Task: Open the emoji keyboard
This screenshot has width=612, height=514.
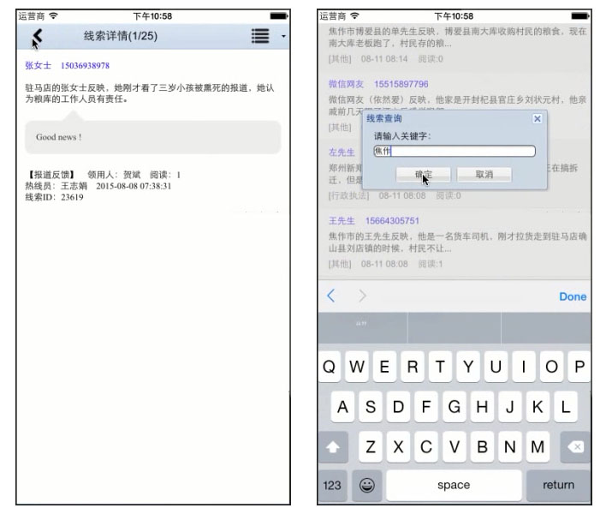Action: pos(367,485)
